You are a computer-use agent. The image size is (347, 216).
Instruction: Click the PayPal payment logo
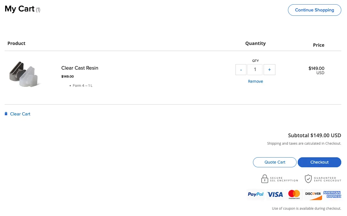(x=256, y=194)
